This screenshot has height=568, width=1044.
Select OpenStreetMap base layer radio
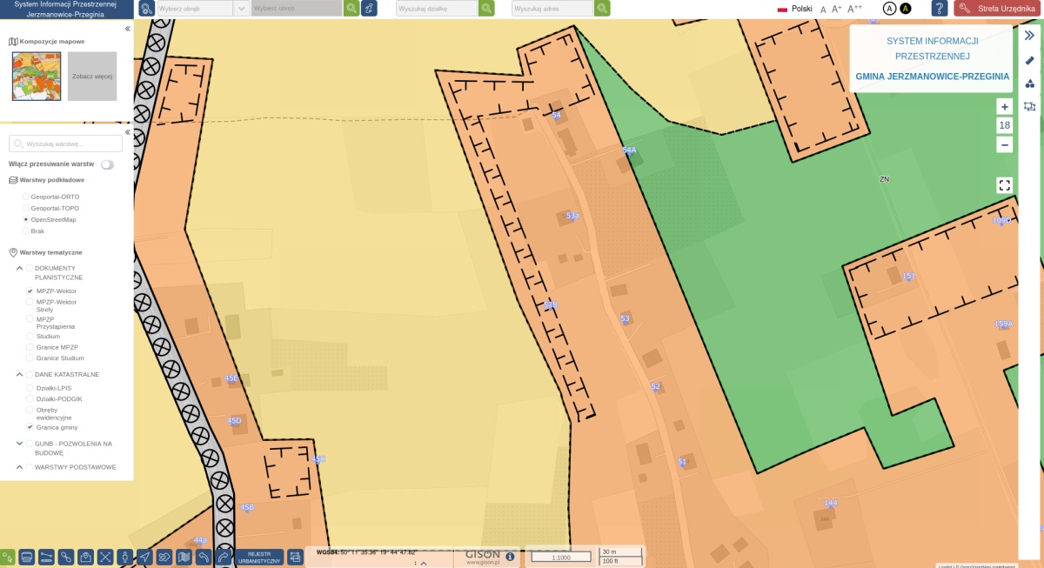coord(26,219)
